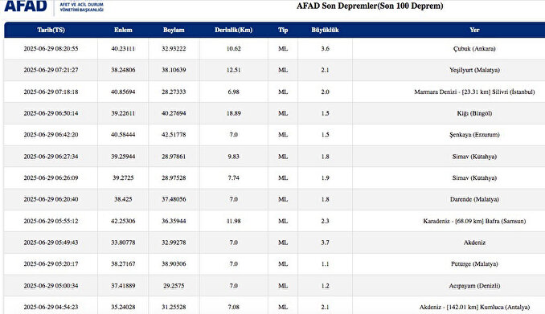This screenshot has width=545, height=314.
Task: Click longitude value 28.97861
Action: pyautogui.click(x=174, y=157)
